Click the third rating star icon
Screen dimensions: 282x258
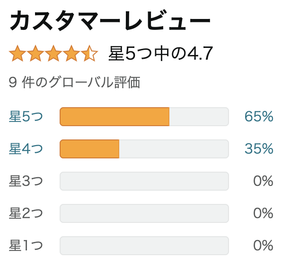pyautogui.click(x=53, y=54)
